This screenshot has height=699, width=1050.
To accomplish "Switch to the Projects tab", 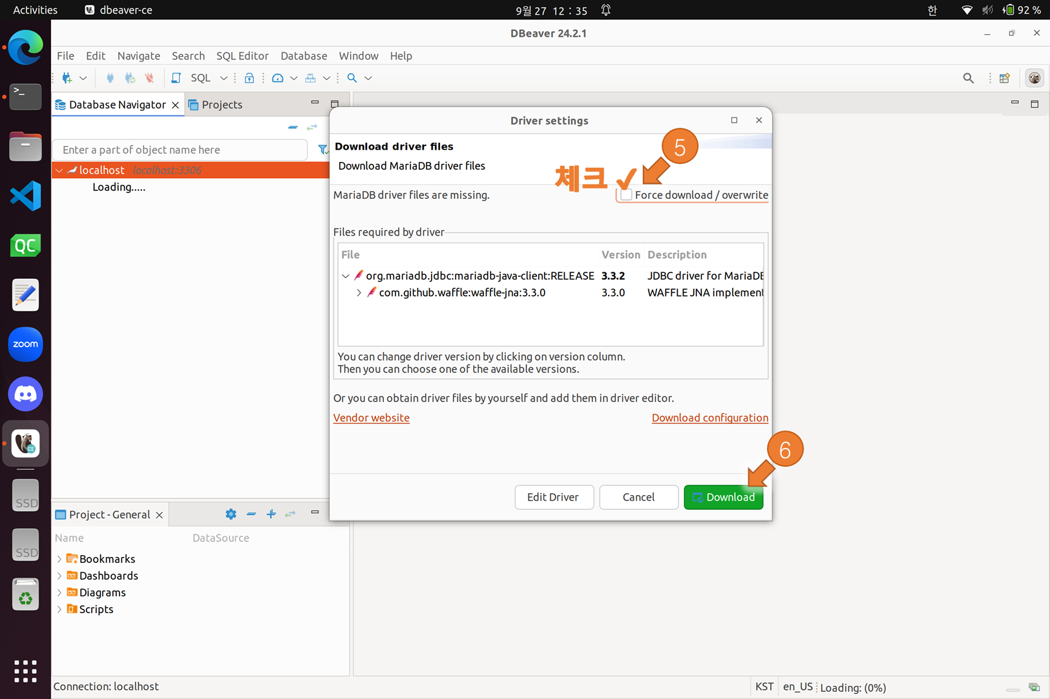I will [x=215, y=105].
